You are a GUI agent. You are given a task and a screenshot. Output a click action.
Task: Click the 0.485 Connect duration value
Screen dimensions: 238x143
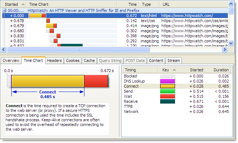tap(223, 86)
